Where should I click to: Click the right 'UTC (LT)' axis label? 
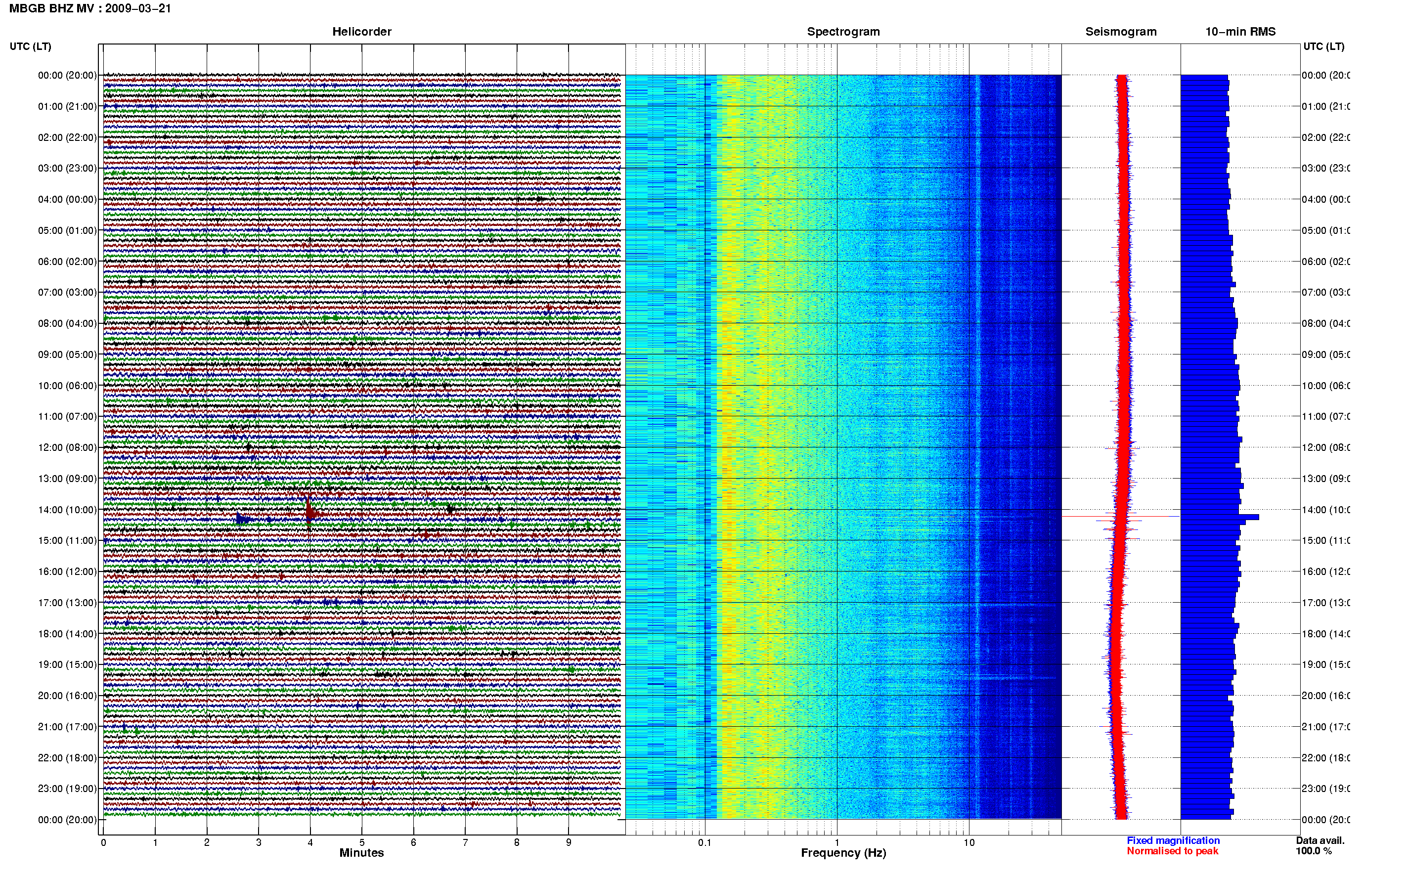coord(1323,46)
